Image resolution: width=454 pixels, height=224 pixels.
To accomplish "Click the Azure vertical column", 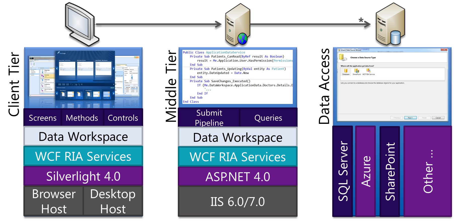I will (366, 171).
